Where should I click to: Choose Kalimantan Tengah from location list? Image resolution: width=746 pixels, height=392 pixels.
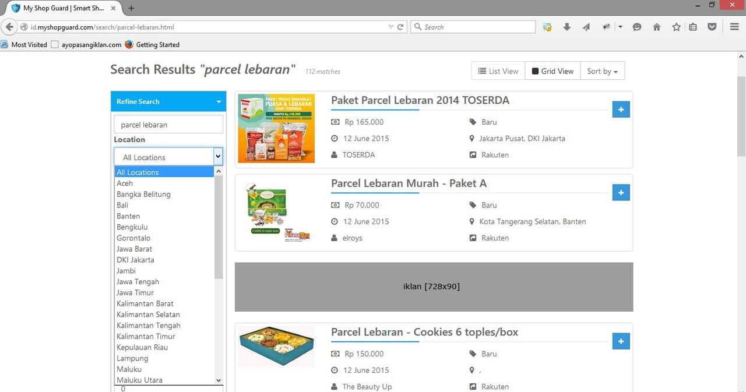164,326
